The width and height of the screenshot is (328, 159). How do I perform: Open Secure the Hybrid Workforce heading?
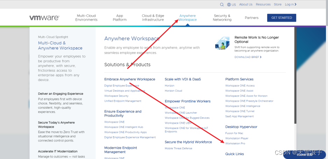188,142
